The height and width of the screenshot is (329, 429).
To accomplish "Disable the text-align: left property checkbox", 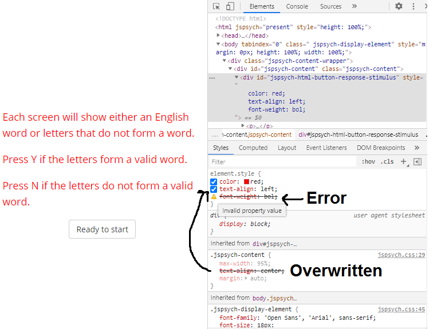I will tap(214, 189).
